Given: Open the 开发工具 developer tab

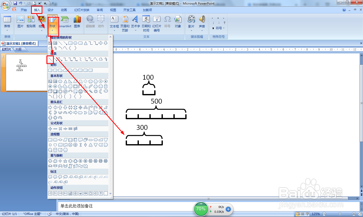Looking at the screenshot, I should 129,10.
